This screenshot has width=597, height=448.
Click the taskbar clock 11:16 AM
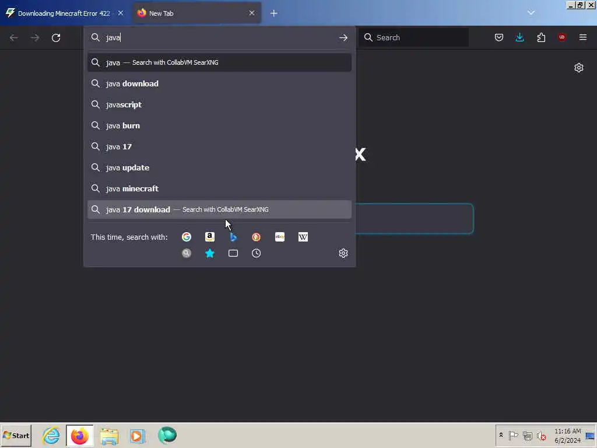click(568, 435)
